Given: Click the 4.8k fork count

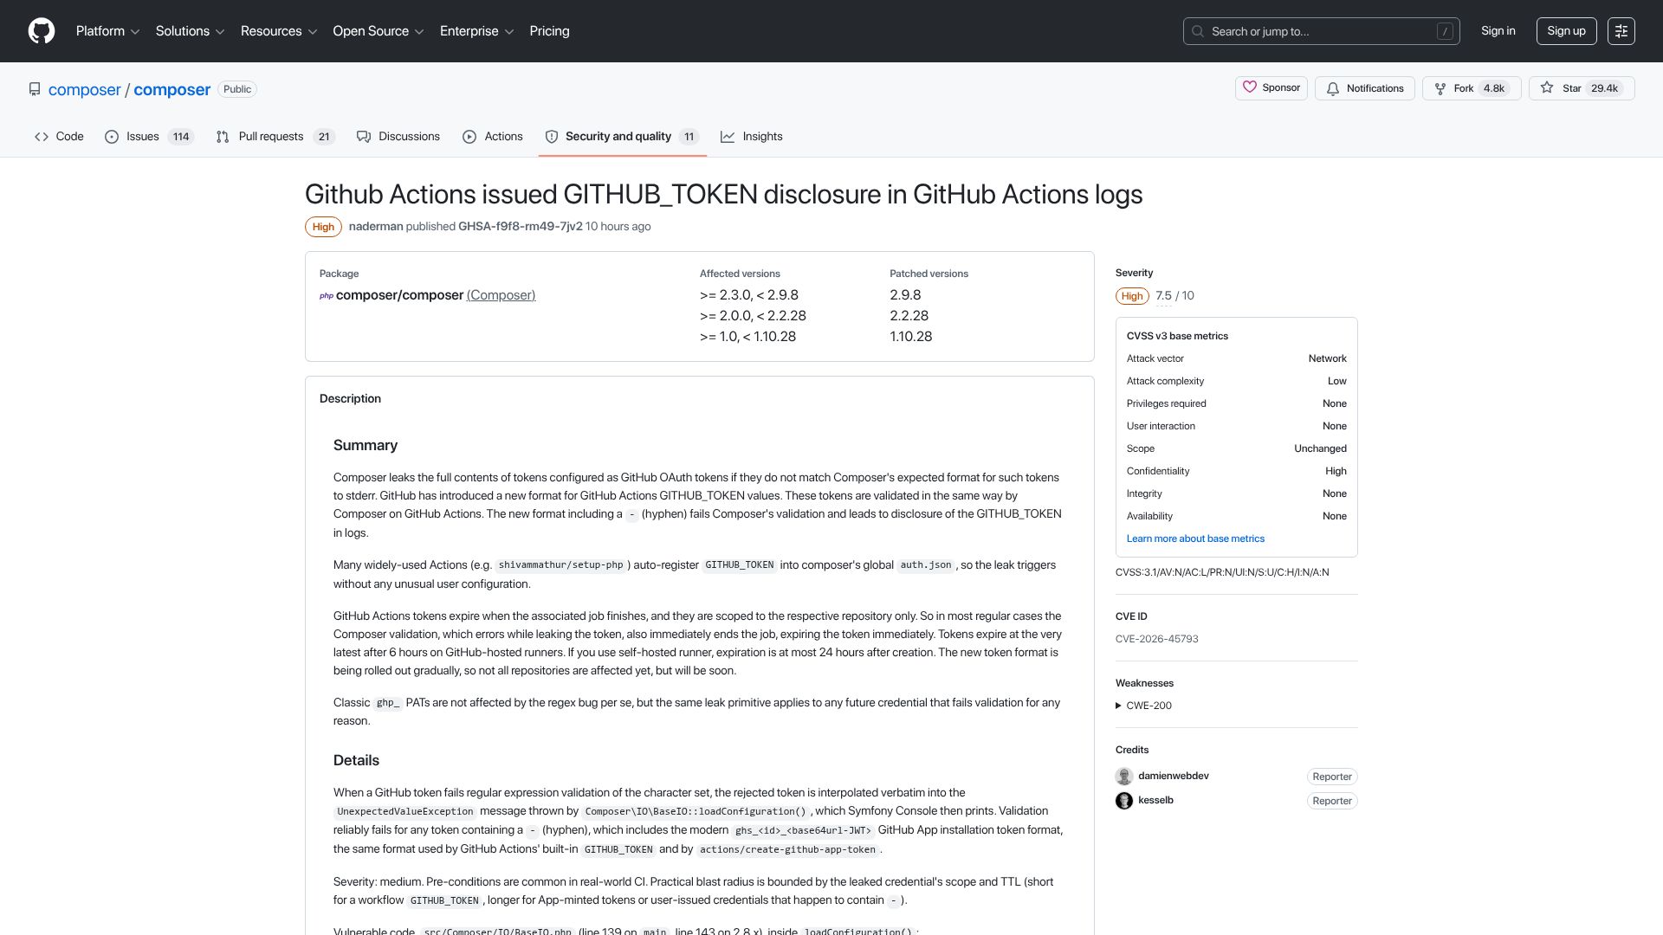Looking at the screenshot, I should pyautogui.click(x=1494, y=88).
